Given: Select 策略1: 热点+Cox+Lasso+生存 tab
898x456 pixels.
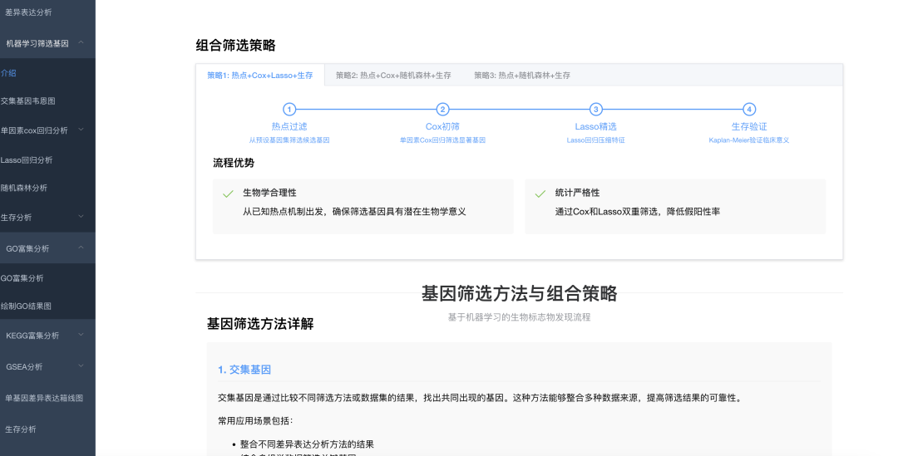Looking at the screenshot, I should coord(259,76).
